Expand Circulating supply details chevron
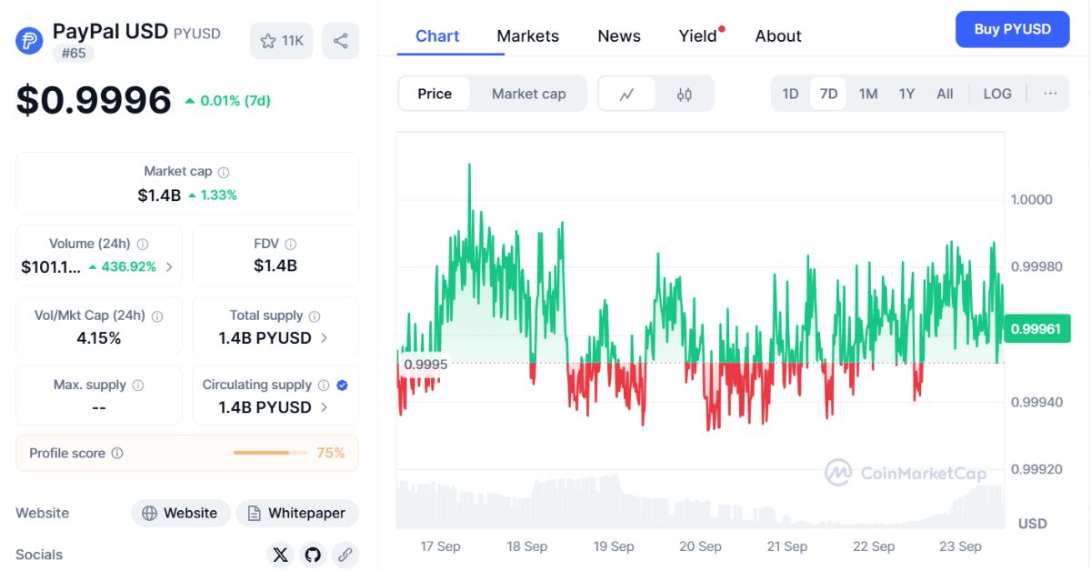This screenshot has width=1091, height=571. pos(325,407)
